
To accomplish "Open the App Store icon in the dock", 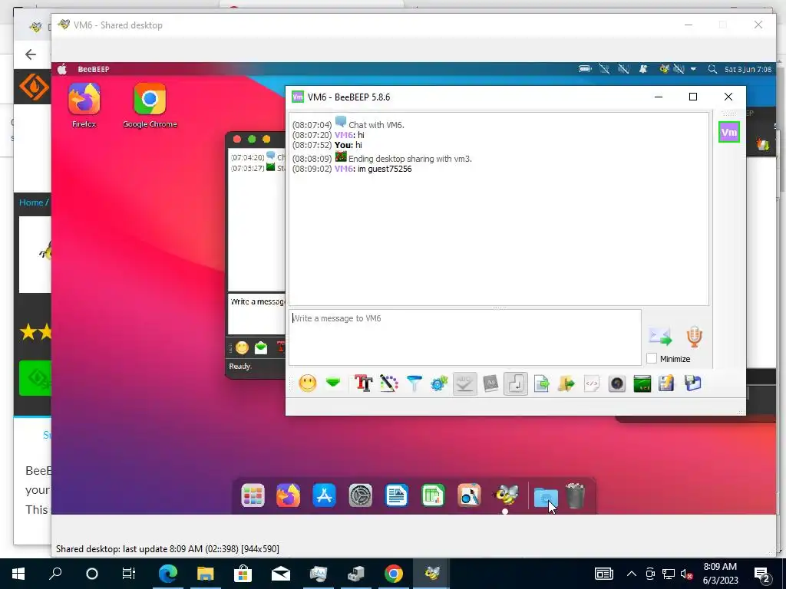I will (x=325, y=496).
